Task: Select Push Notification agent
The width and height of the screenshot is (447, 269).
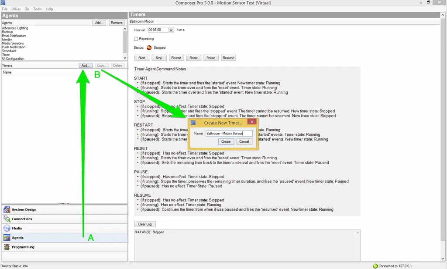Action: pos(14,47)
